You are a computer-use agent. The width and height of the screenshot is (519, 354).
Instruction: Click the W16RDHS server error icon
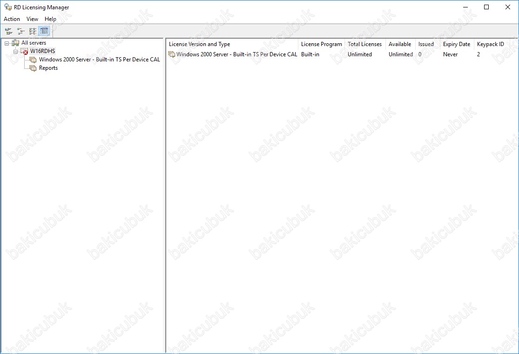point(24,51)
